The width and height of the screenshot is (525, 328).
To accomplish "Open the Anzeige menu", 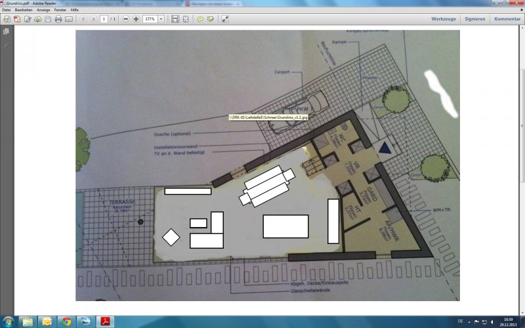I will click(x=43, y=10).
